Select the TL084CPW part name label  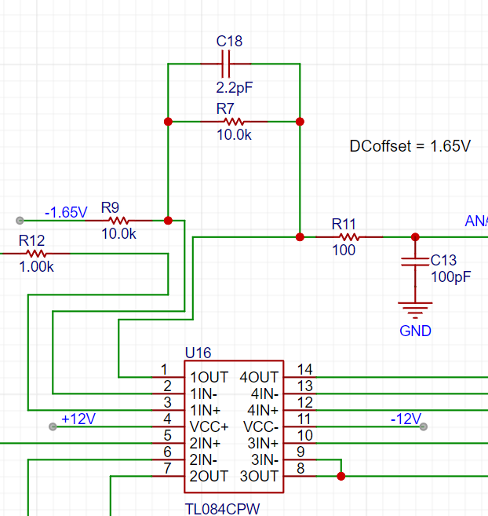[x=222, y=509]
